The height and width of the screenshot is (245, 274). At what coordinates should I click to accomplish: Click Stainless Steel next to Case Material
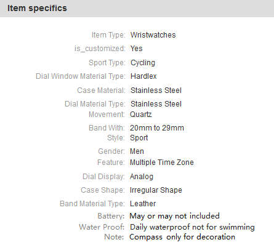coord(156,90)
